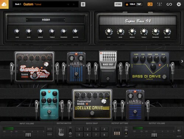Image resolution: width=184 pixels, height=139 pixels.
Task: Open the preset list menu icon
Action: 83,4
